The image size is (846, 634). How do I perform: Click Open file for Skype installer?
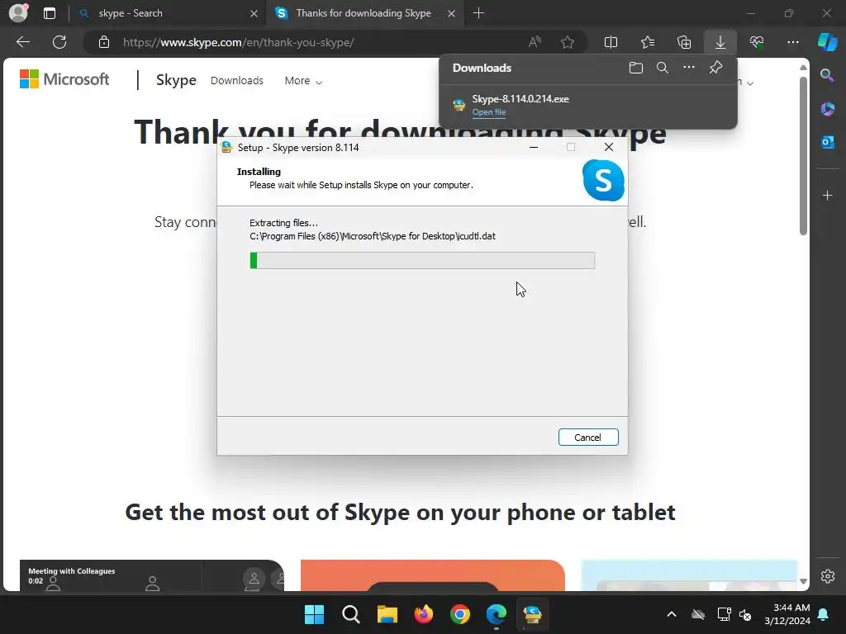[489, 112]
